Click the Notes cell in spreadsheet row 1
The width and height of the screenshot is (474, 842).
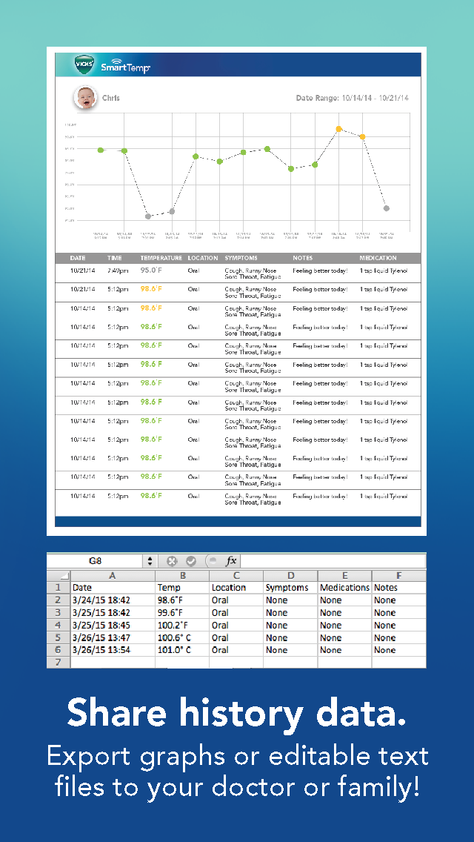[x=399, y=588]
